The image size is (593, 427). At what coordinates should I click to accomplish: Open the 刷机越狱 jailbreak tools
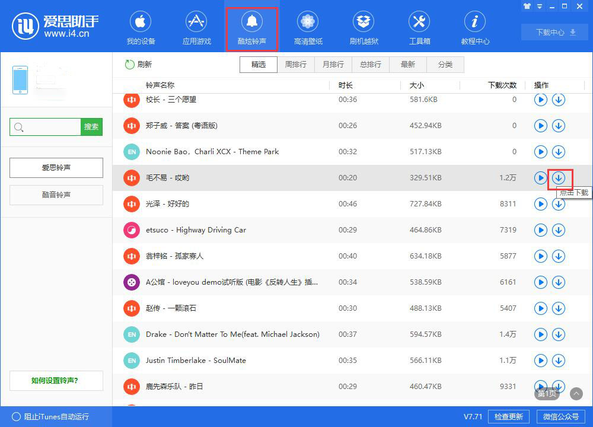pyautogui.click(x=364, y=27)
